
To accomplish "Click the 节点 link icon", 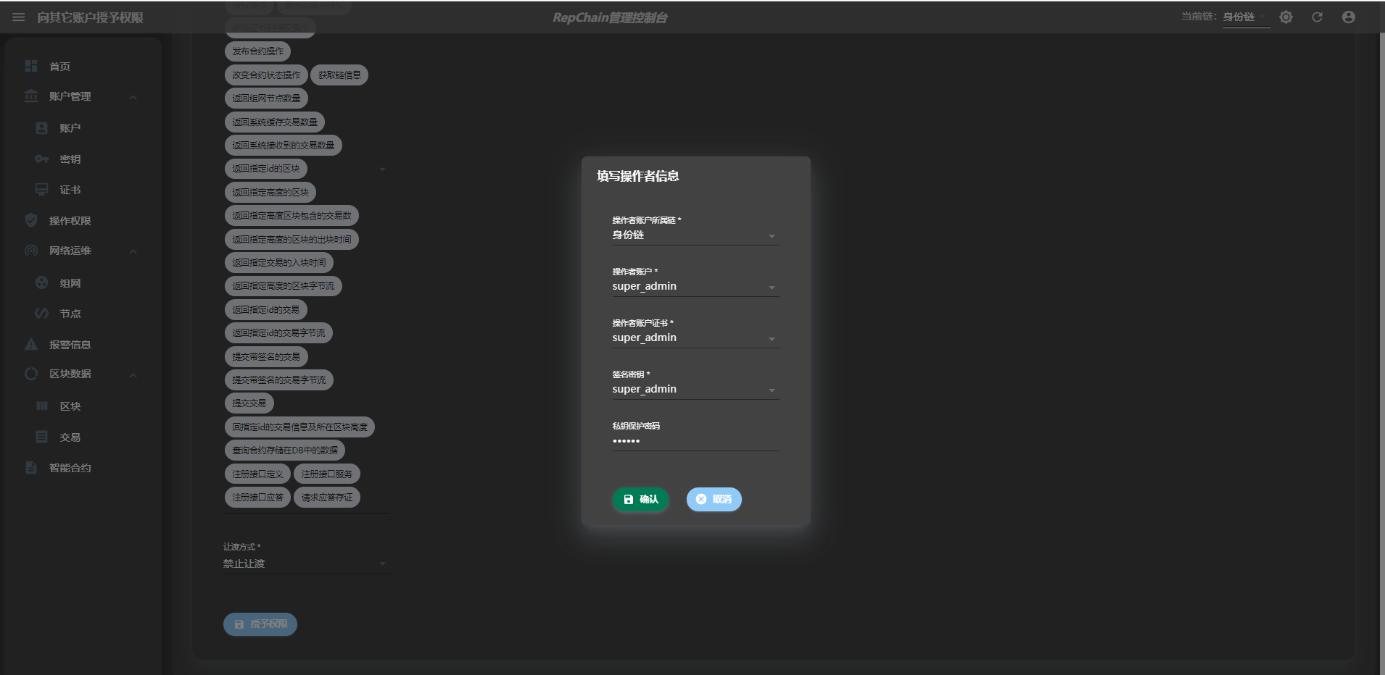I will [x=42, y=313].
